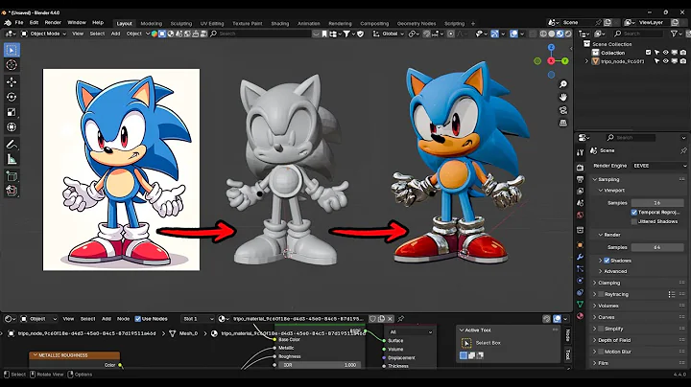Pin the Scene properties panel
This screenshot has height=387, width=691.
click(x=683, y=150)
